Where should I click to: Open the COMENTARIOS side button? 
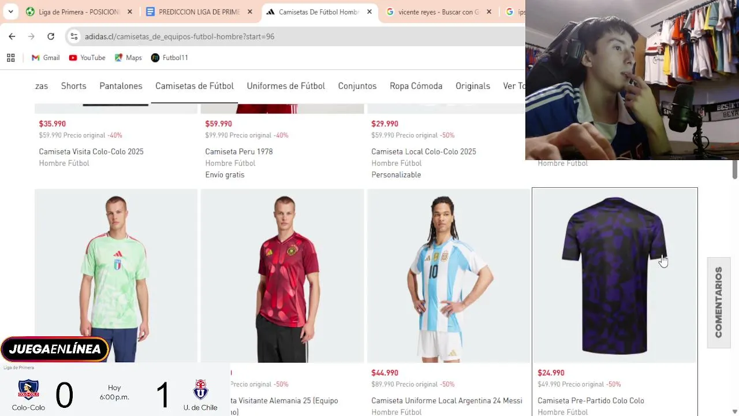(719, 302)
